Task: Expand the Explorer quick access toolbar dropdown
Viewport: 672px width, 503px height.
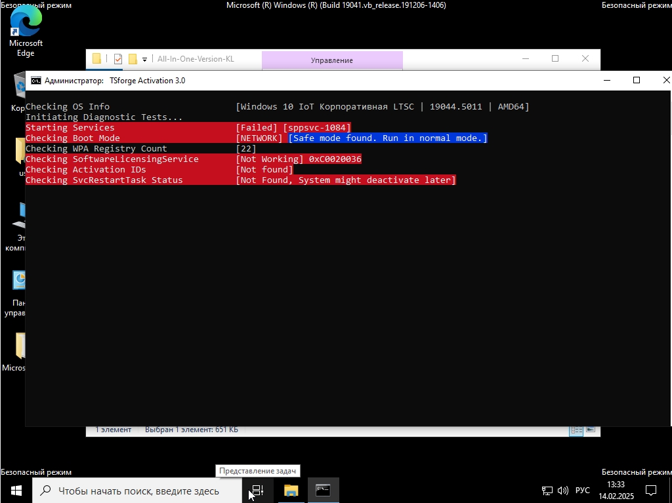Action: coord(145,60)
